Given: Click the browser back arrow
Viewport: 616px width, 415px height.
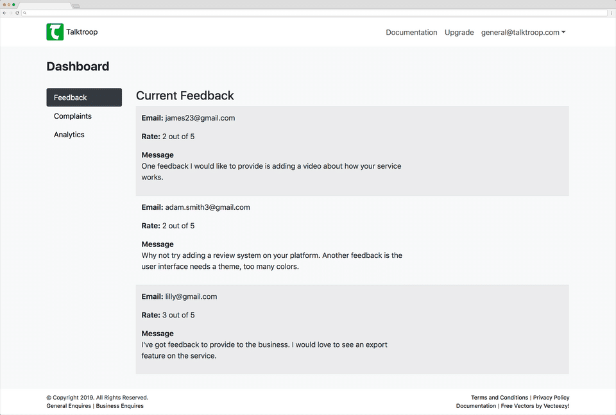Looking at the screenshot, I should pyautogui.click(x=4, y=13).
